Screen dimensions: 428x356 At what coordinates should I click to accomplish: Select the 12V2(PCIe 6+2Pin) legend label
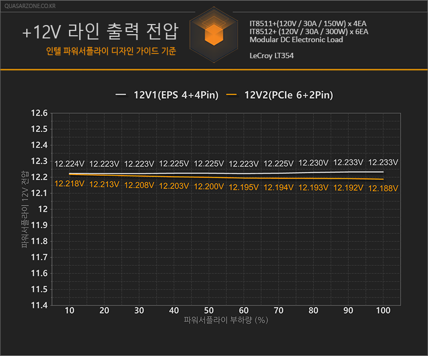coord(288,95)
